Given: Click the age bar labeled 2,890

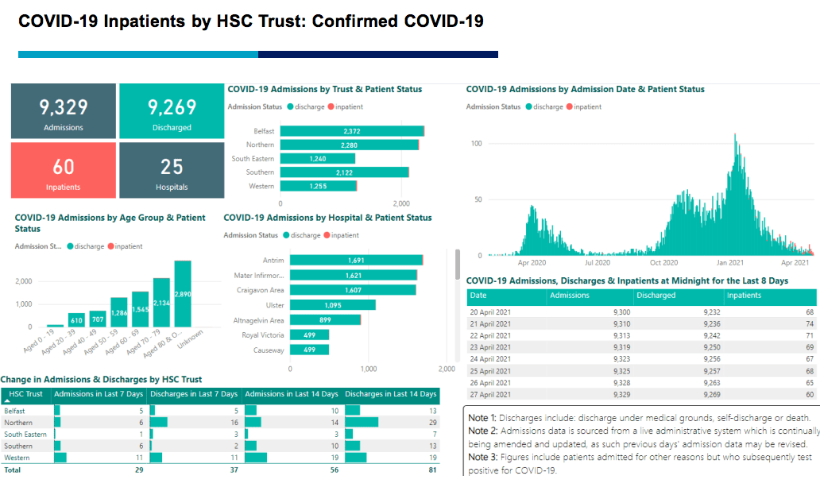Looking at the screenshot, I should pyautogui.click(x=183, y=294).
